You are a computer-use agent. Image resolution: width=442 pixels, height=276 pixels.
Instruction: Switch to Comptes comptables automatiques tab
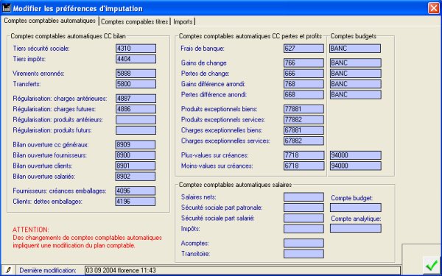point(50,21)
